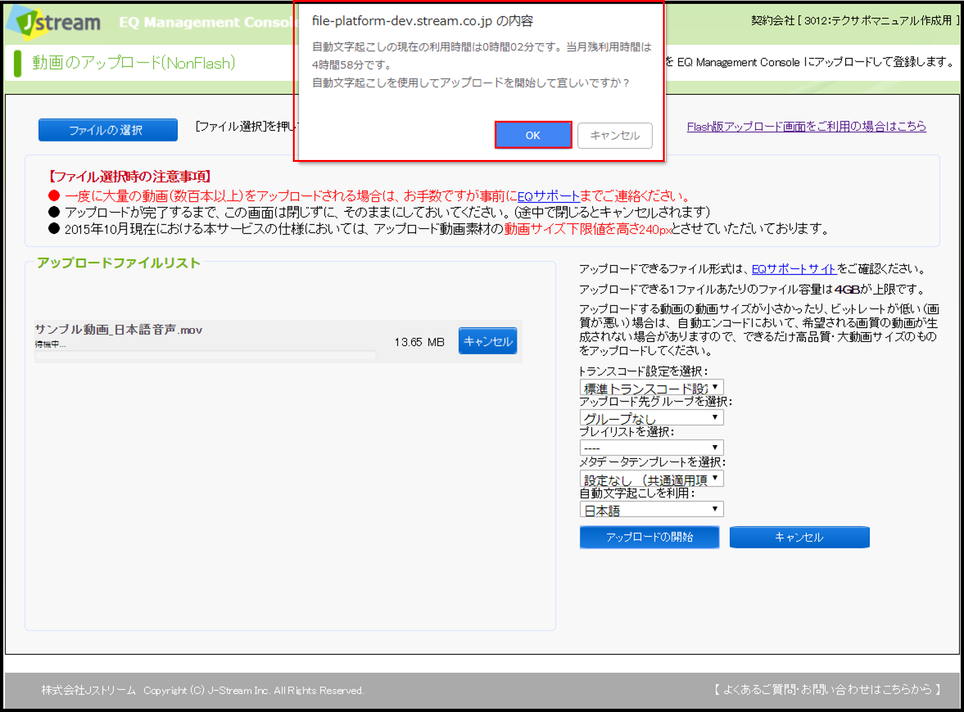The height and width of the screenshot is (712, 964).
Task: Click the upload progress bar of the file
Action: [206, 355]
